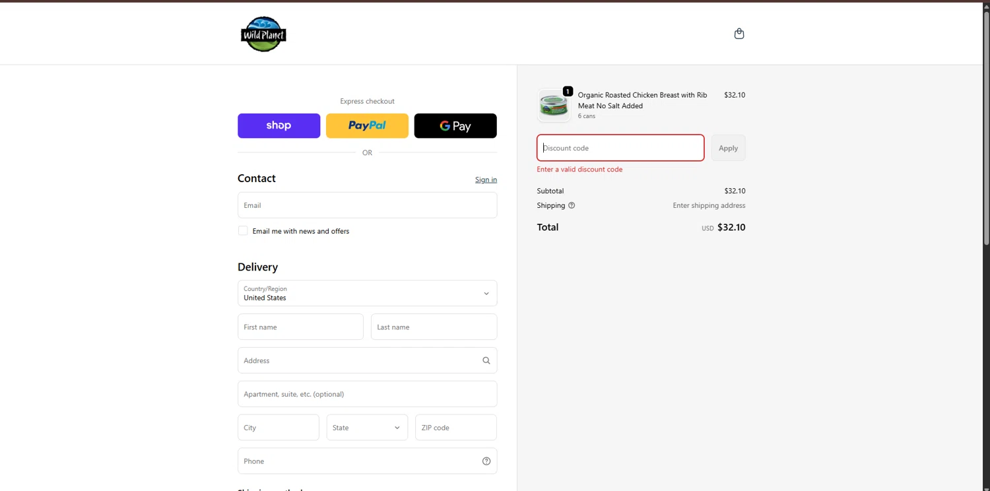Focus the Email input field
This screenshot has height=491, width=990.
[367, 205]
